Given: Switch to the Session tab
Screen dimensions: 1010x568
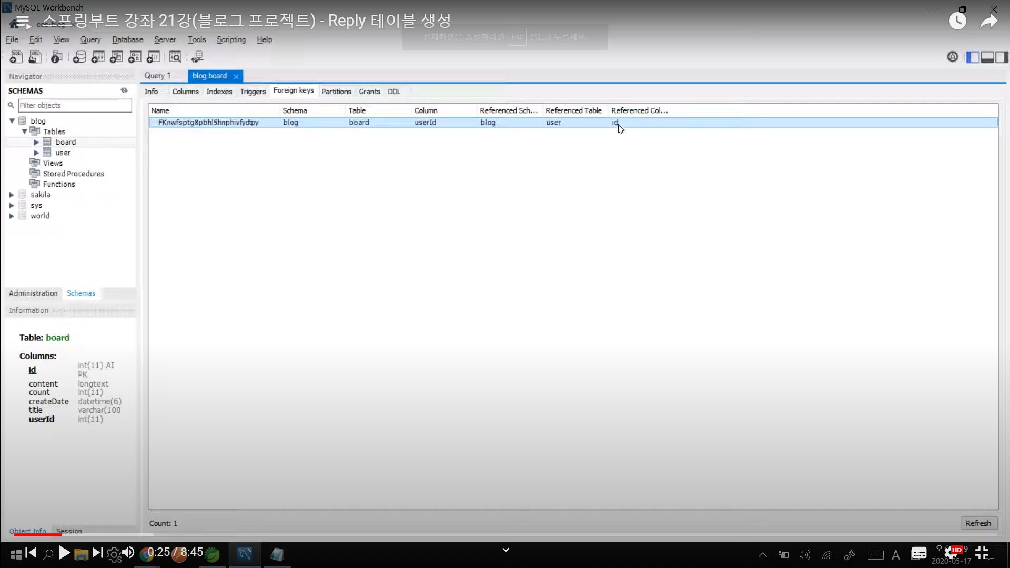Looking at the screenshot, I should tap(69, 531).
